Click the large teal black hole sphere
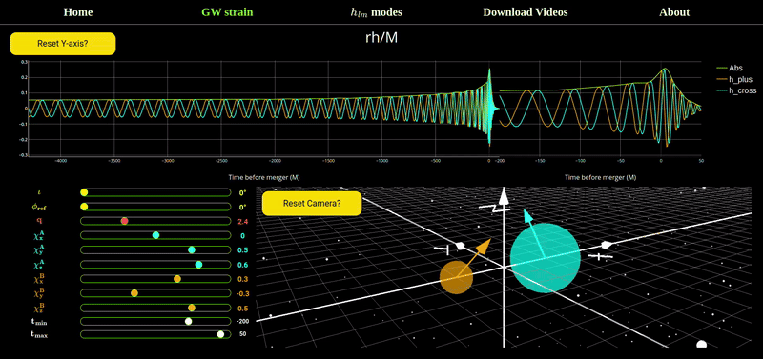Viewport: 763px width, 359px height. 545,258
